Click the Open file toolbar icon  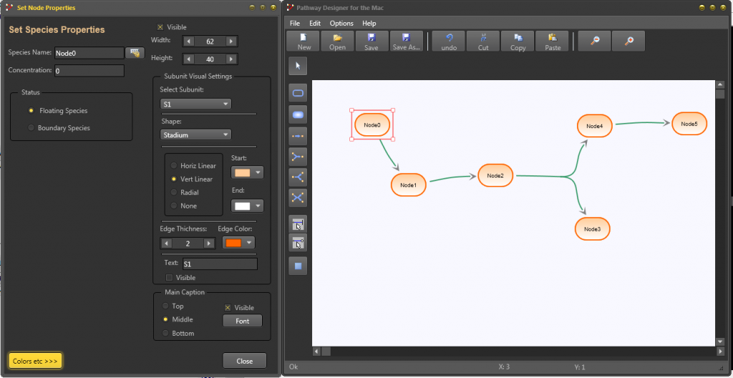click(338, 42)
